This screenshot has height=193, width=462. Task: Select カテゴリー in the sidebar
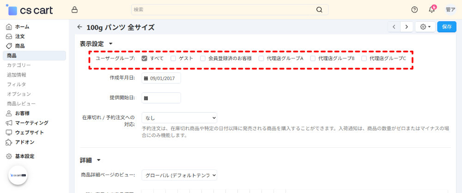coord(19,65)
